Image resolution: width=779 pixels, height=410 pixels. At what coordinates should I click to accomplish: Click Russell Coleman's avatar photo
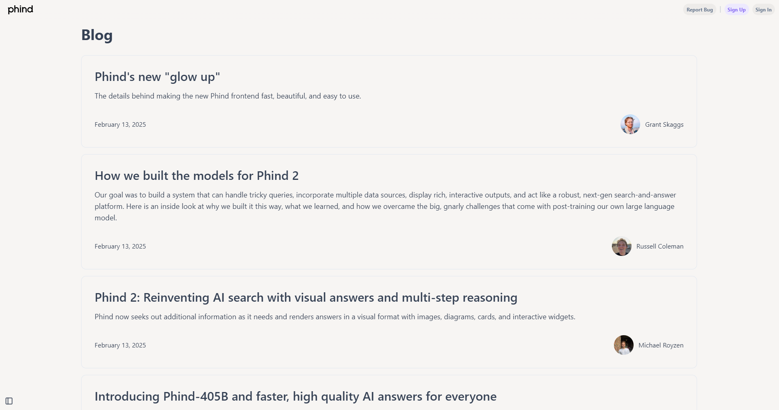pos(621,246)
